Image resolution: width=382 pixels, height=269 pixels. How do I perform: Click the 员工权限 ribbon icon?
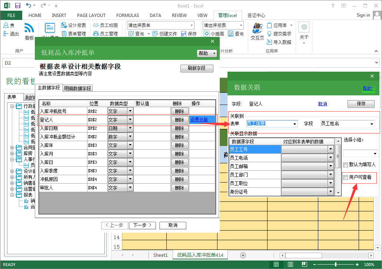click(x=96, y=25)
